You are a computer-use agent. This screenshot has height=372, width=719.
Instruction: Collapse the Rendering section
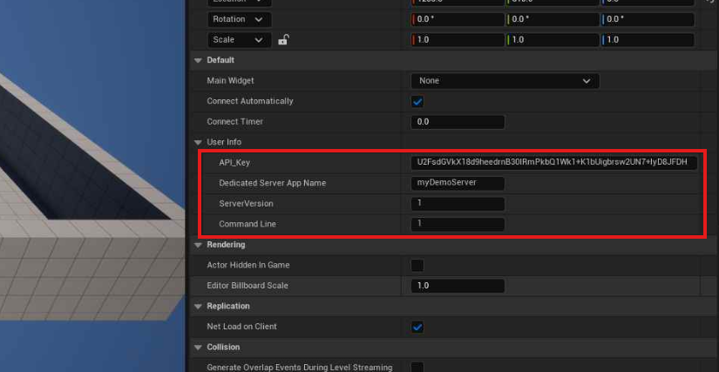point(198,245)
